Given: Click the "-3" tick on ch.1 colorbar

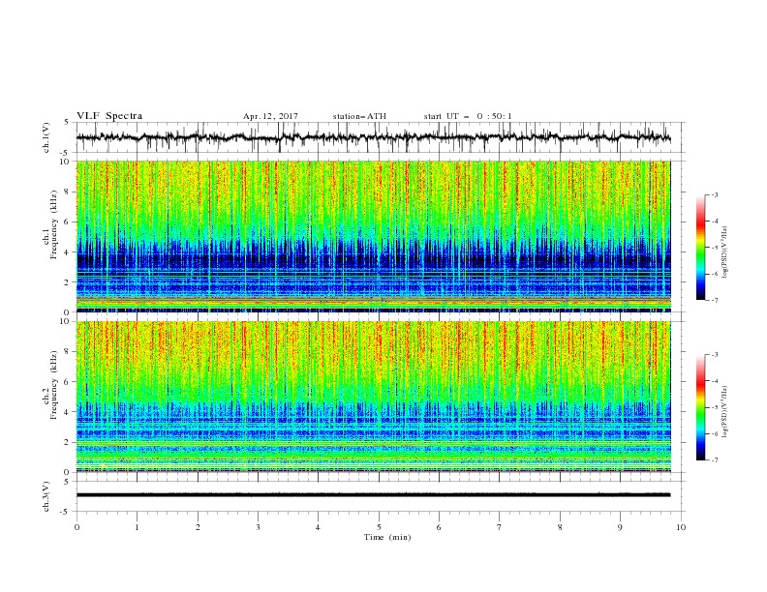Looking at the screenshot, I should [x=715, y=194].
